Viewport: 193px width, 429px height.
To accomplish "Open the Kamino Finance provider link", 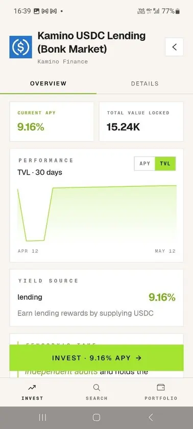I will (63, 62).
